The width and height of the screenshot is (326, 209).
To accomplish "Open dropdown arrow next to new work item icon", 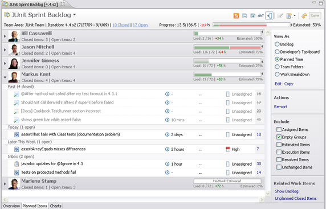I will (295, 16).
